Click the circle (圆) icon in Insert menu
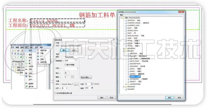 point(26,63)
